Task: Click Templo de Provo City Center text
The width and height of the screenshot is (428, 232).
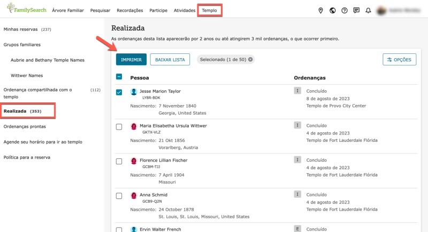Action: (336, 106)
